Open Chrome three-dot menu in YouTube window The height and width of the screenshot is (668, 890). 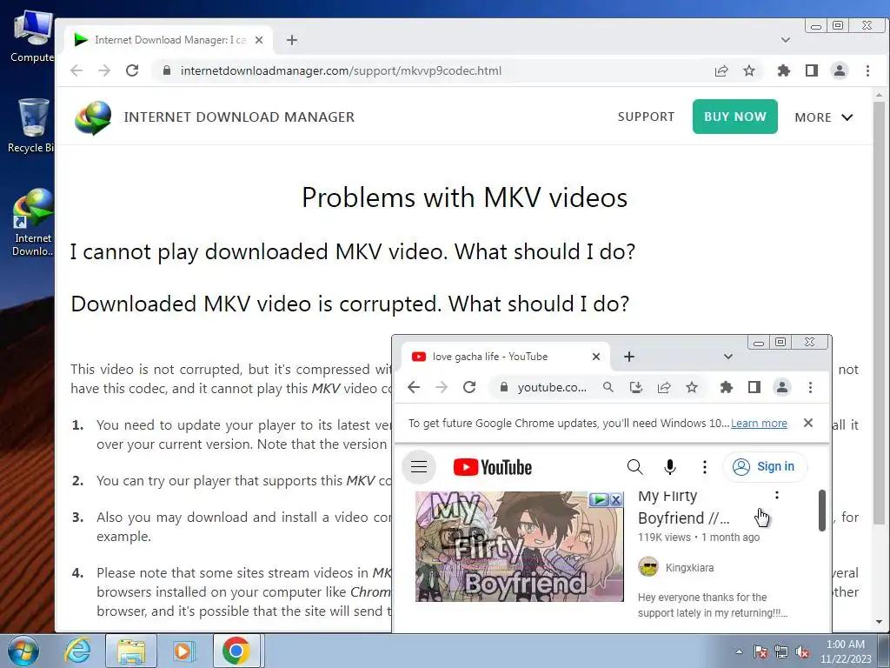pos(810,387)
